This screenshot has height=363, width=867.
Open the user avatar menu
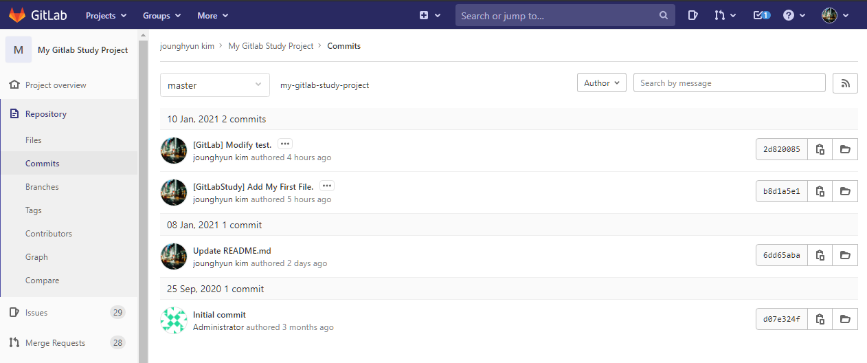coord(835,15)
